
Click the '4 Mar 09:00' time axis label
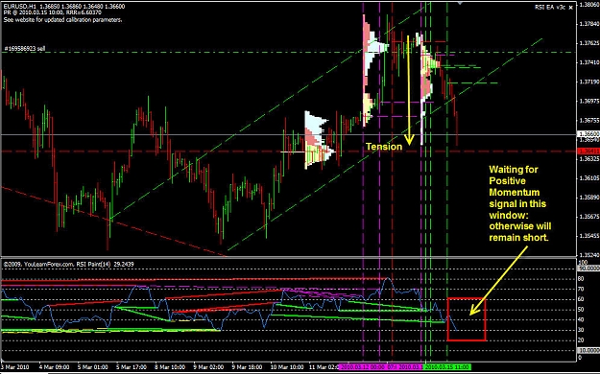(54, 367)
